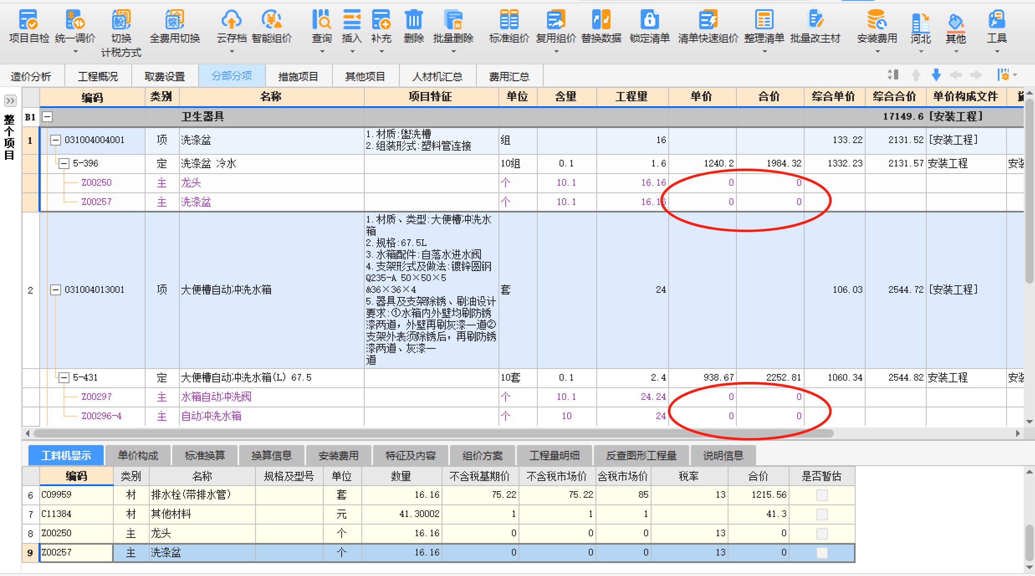Click the gray move-up arrow icon
Screen dimensions: 1035x576
(x=916, y=75)
